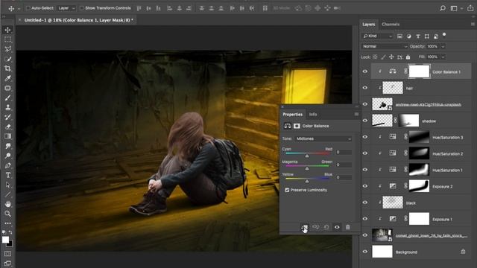Viewport: 477px width, 268px height.
Task: Click the share icon in the options bar
Action: pos(470,8)
